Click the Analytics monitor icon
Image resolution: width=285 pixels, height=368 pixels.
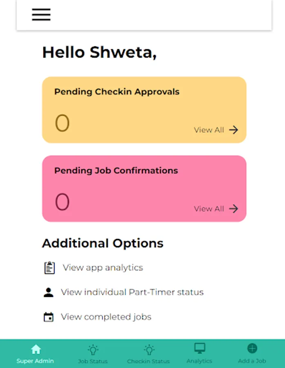[199, 348]
